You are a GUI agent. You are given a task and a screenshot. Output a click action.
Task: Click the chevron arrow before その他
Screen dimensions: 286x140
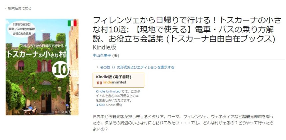pos(97,67)
